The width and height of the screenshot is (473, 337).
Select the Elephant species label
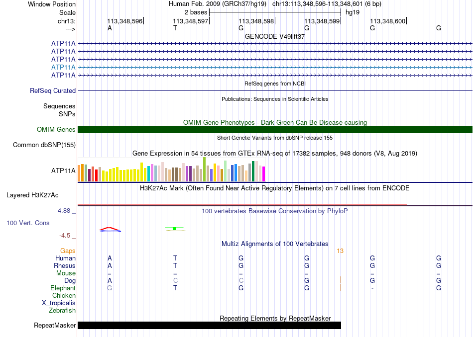[x=63, y=288]
